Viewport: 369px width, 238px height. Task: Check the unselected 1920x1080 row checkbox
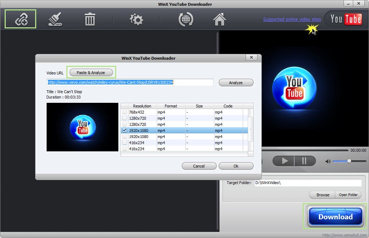(124, 137)
